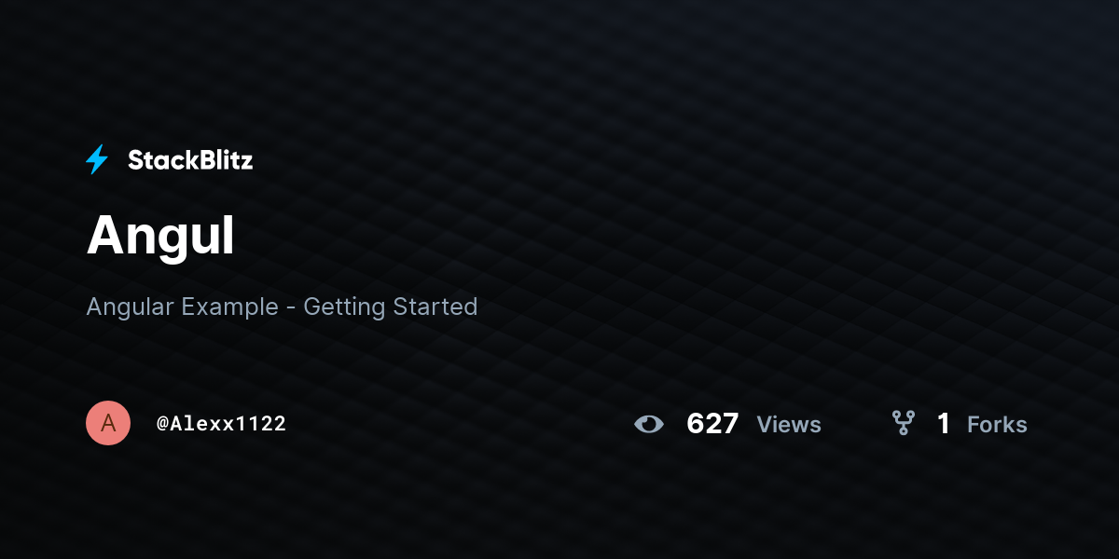Click the word Stack in the logo
The image size is (1119, 559).
coord(159,160)
